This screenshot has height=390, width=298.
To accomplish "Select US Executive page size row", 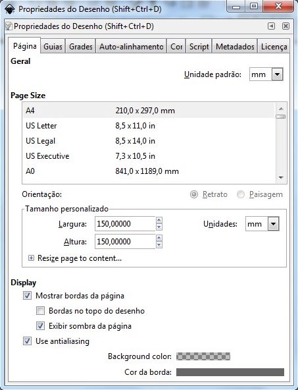I will (x=149, y=156).
